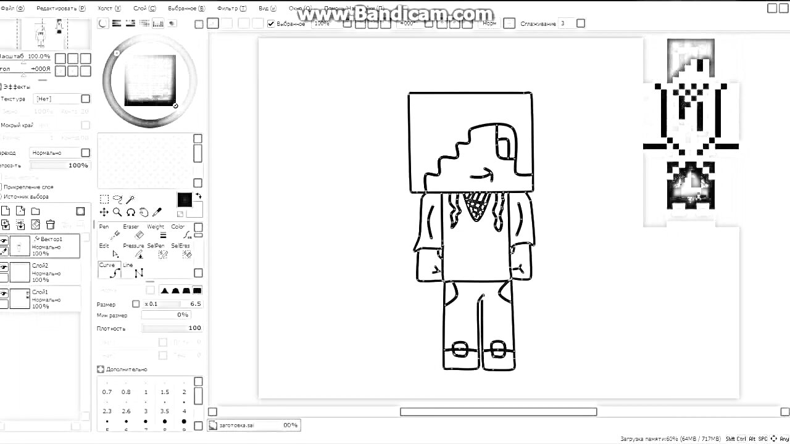The width and height of the screenshot is (790, 444).
Task: Toggle the Выбранное checkbox in toolbar
Action: 271,23
